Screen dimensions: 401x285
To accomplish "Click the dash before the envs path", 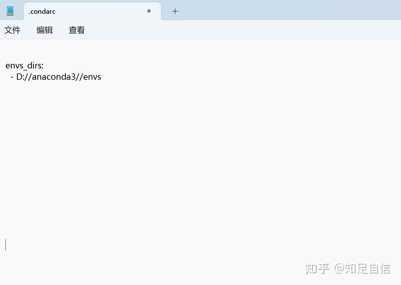I will coord(12,77).
